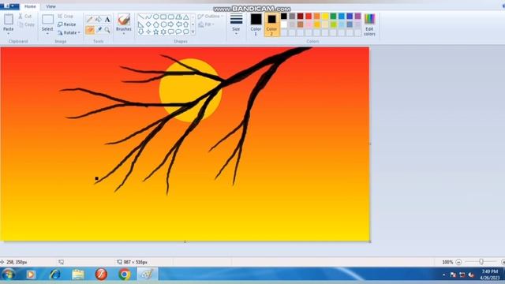
Task: Open the Brushes dropdown arrow
Action: click(124, 33)
